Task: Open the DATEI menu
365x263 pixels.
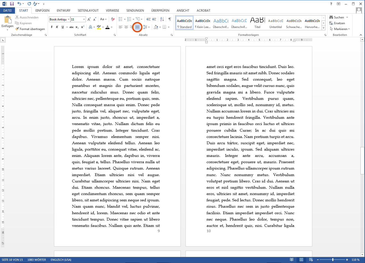Action: coord(7,10)
